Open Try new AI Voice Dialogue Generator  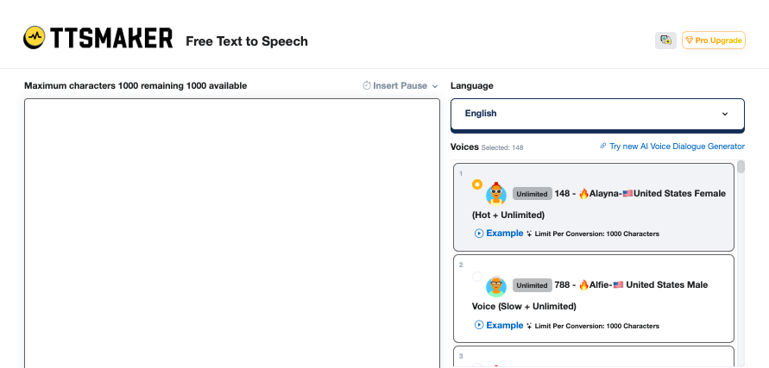[x=677, y=146]
